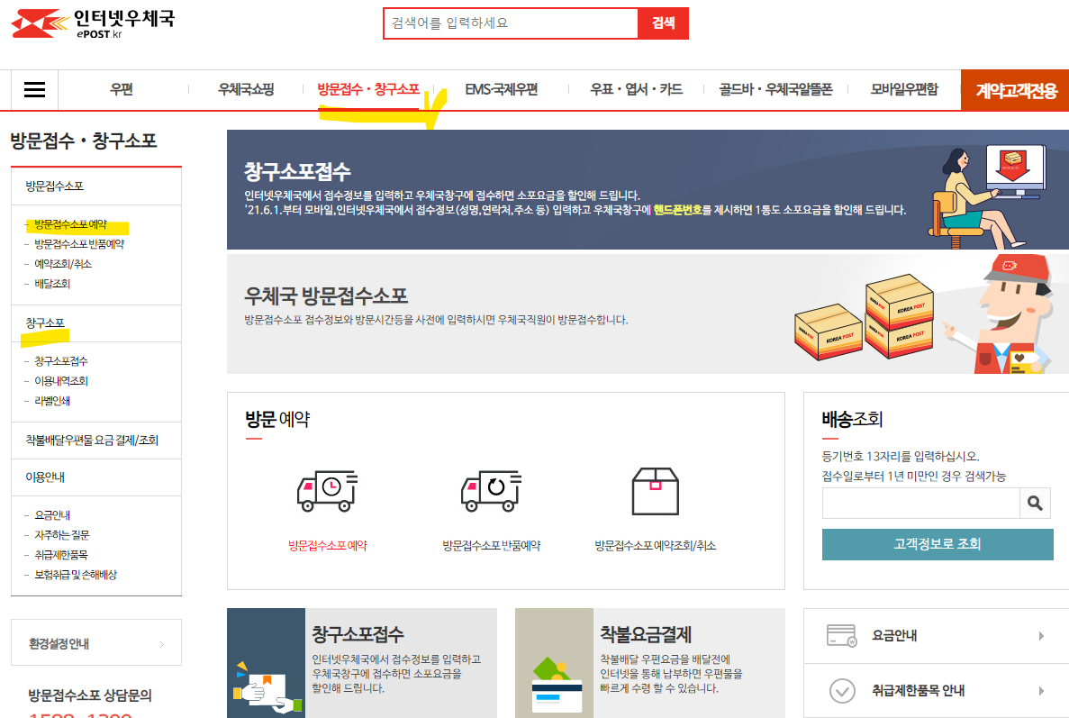
Task: Click the red 검색 search button
Action: click(663, 23)
